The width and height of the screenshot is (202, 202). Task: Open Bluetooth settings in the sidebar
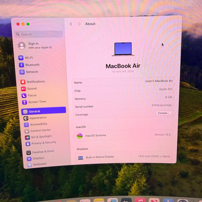click(x=29, y=65)
